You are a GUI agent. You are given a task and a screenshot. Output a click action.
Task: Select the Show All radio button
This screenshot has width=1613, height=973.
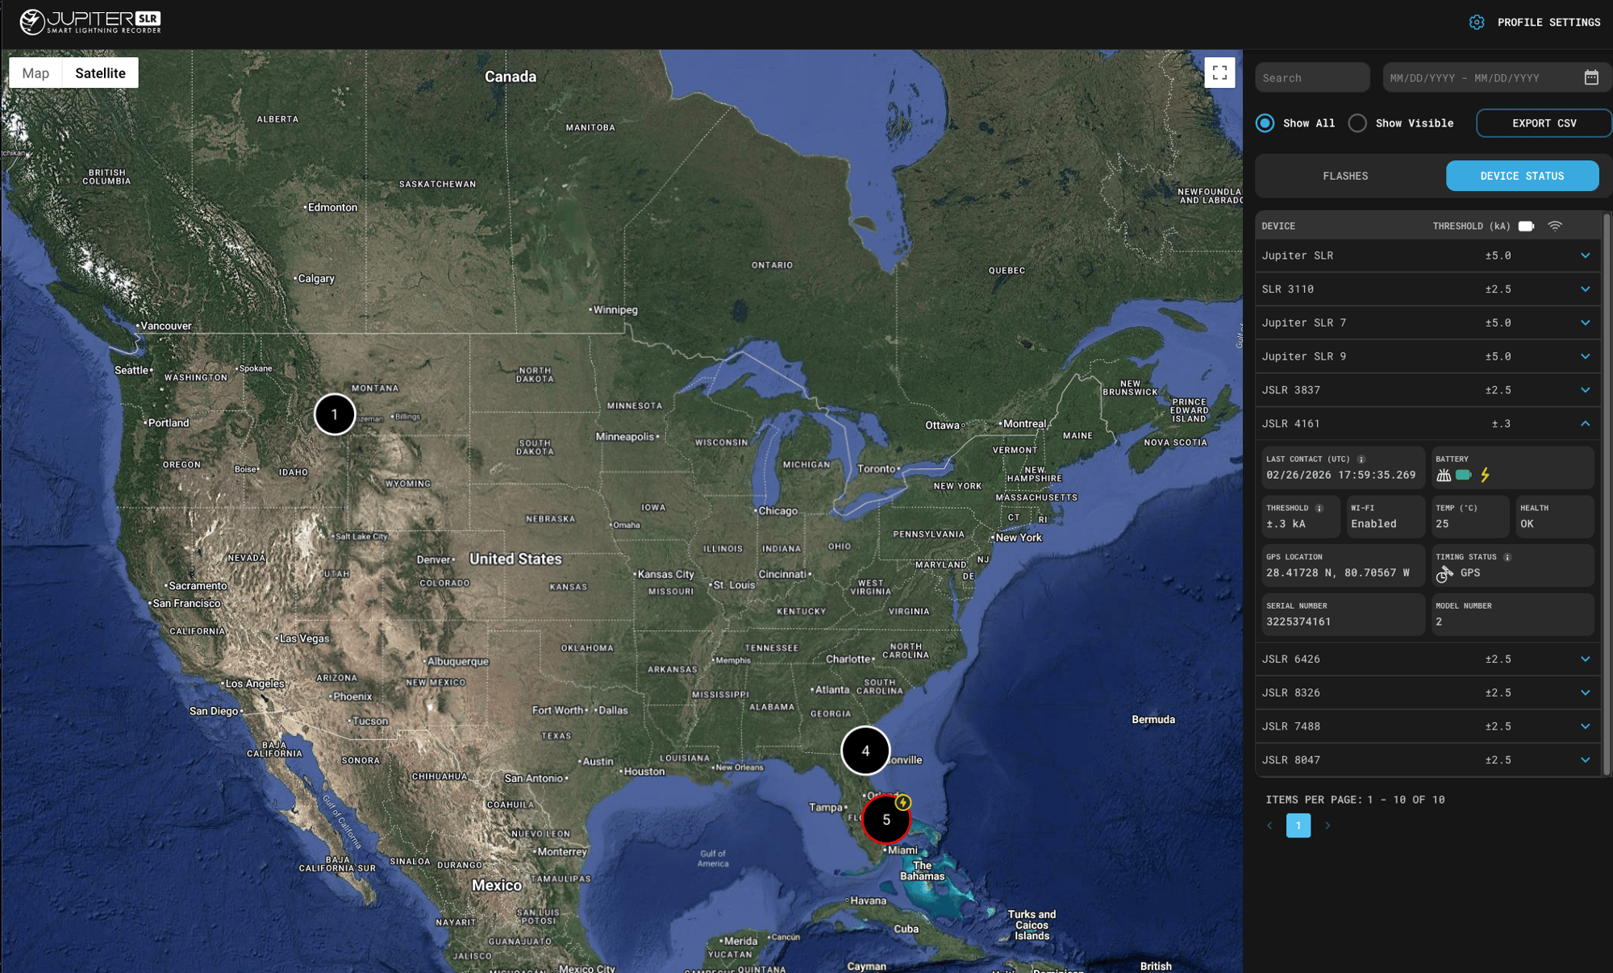tap(1265, 123)
